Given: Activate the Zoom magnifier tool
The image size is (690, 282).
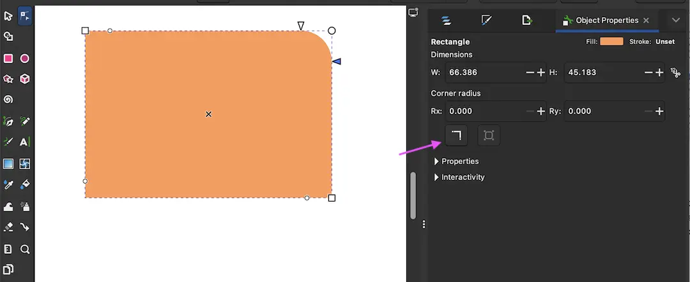Looking at the screenshot, I should coord(25,249).
